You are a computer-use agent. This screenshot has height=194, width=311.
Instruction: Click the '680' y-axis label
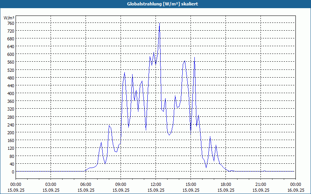click(11, 39)
